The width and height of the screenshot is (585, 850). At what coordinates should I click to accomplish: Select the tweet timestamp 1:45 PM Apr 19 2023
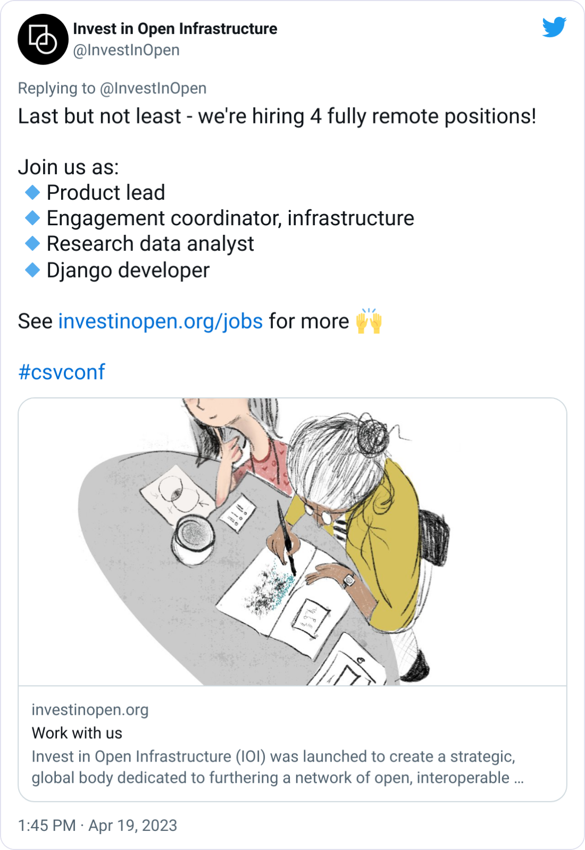point(97,826)
